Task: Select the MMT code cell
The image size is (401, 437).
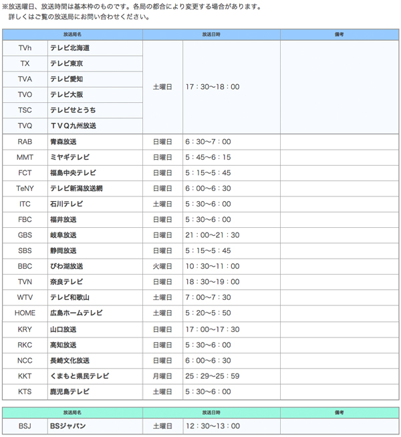Action: pos(25,158)
